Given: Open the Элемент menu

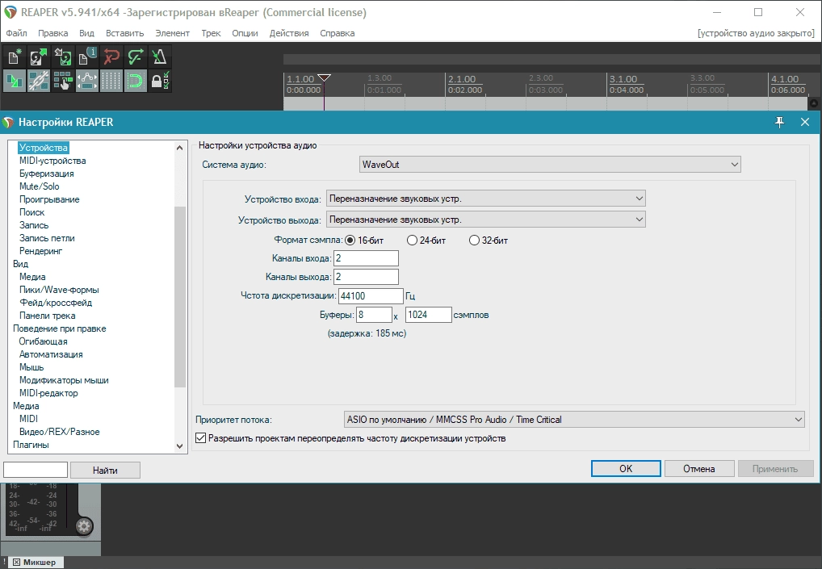Looking at the screenshot, I should [173, 33].
